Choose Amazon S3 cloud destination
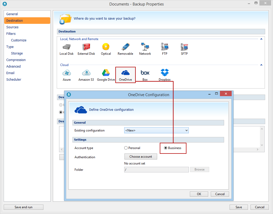Screen dimensions: 273x214 (86, 75)
